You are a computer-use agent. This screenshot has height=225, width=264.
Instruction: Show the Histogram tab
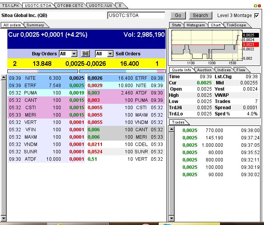click(196, 25)
